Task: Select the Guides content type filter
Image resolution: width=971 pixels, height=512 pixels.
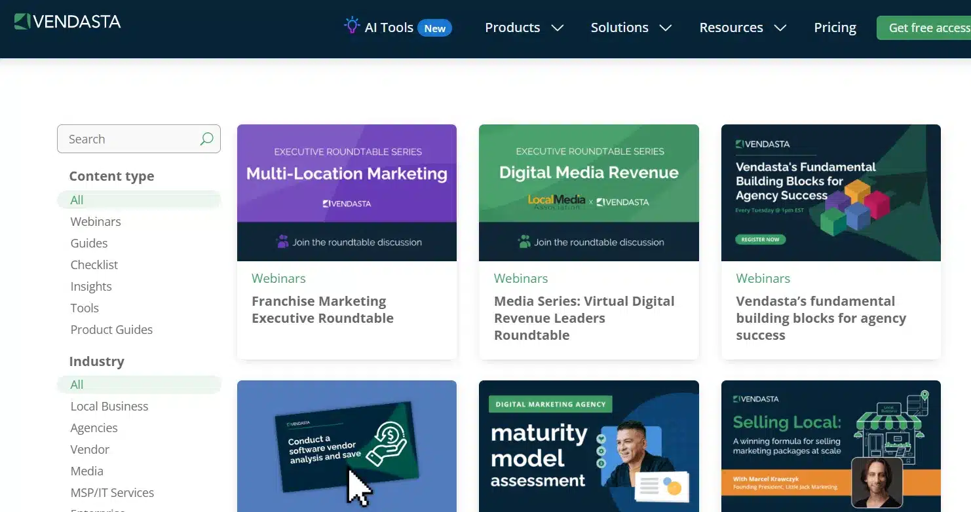Action: (x=88, y=243)
